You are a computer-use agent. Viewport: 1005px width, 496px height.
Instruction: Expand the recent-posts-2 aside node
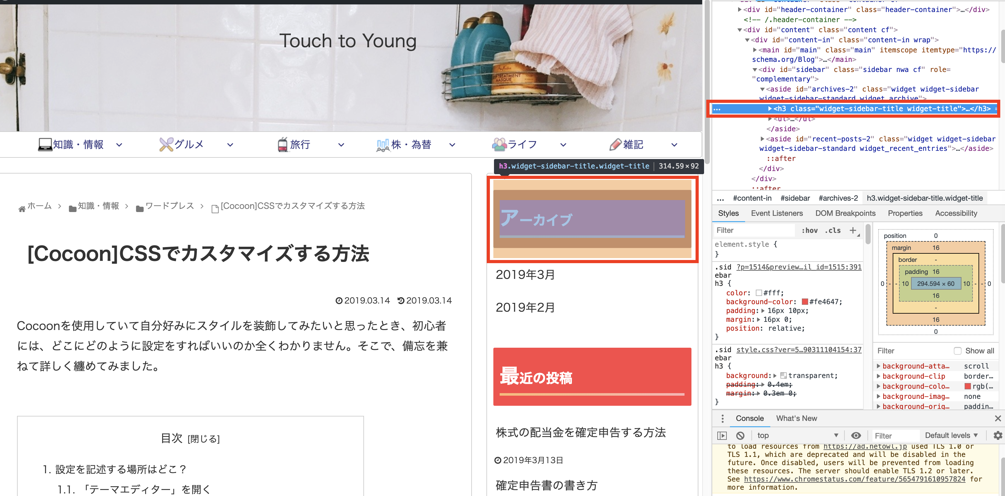762,139
